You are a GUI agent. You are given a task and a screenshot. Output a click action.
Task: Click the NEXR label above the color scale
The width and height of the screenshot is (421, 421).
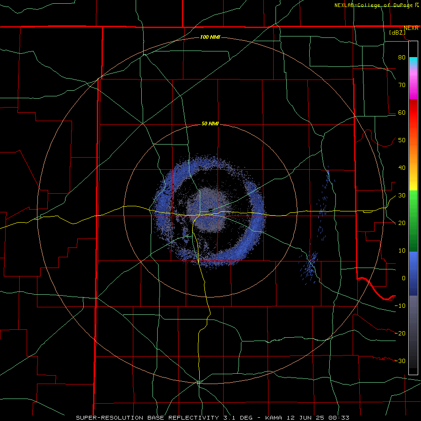(411, 28)
